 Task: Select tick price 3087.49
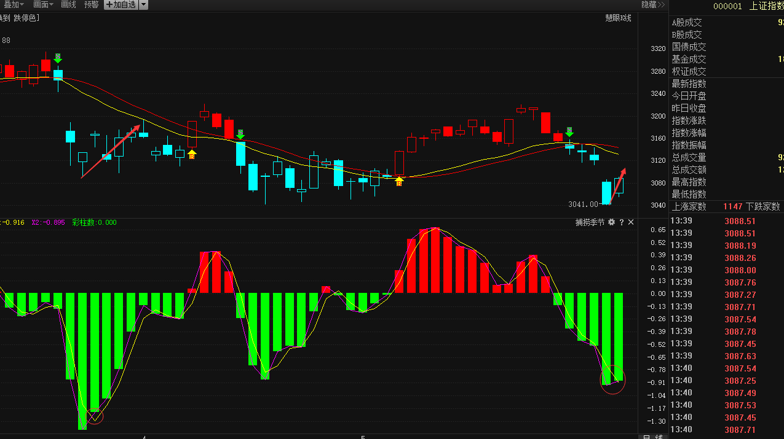(x=740, y=393)
